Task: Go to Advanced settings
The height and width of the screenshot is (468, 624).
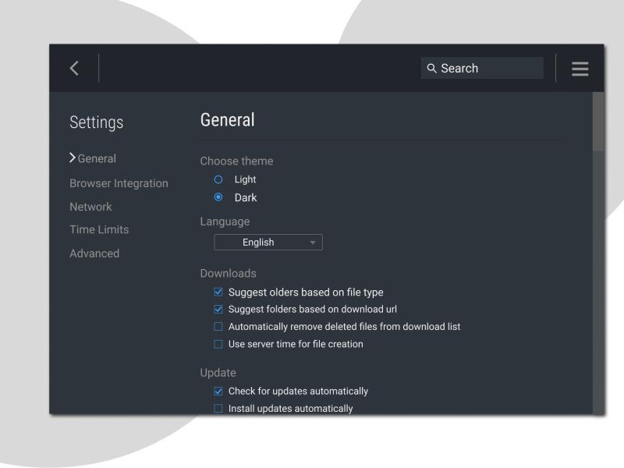Action: pos(94,253)
